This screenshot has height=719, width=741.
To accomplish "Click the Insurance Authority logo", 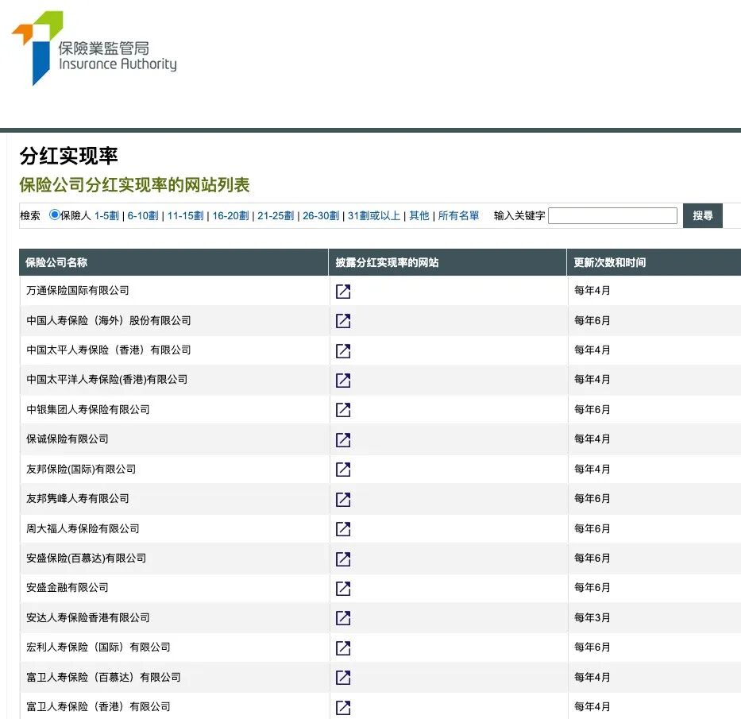I will 94,48.
